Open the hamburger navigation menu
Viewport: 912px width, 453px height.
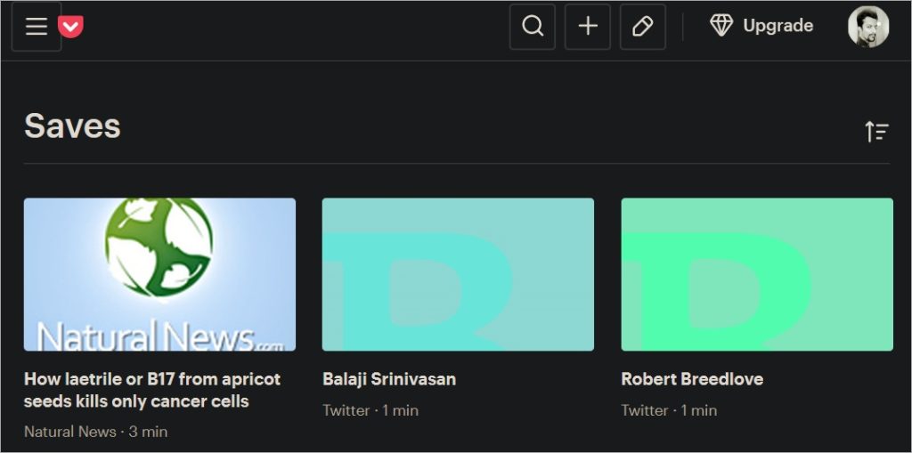tap(36, 26)
